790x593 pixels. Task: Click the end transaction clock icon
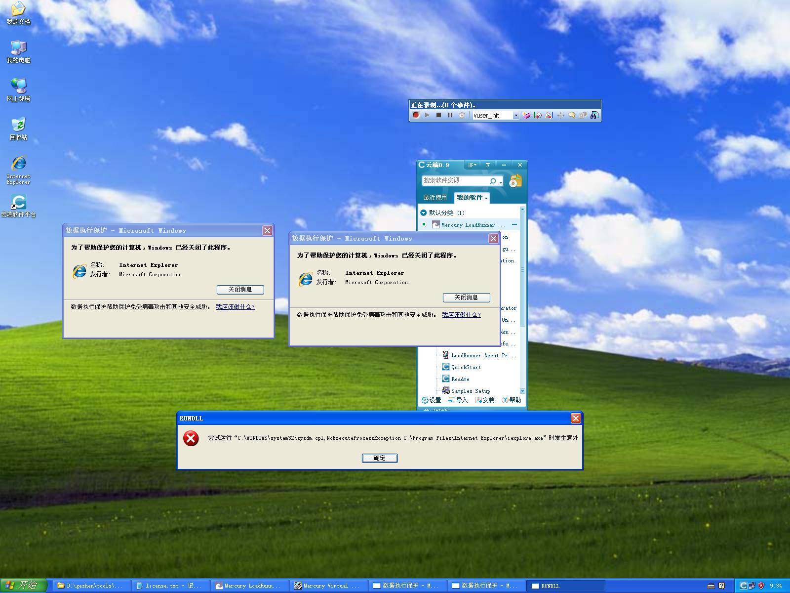(x=549, y=115)
